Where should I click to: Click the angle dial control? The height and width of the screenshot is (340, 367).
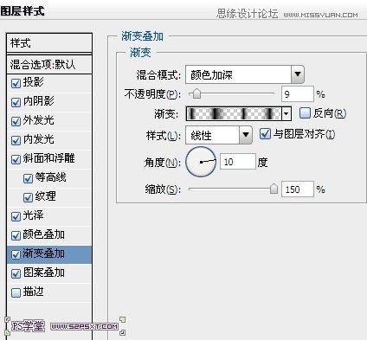tap(201, 162)
